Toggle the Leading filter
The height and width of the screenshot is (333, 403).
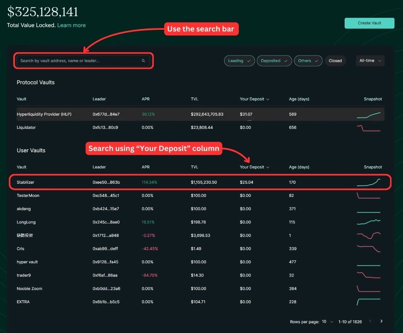click(239, 61)
